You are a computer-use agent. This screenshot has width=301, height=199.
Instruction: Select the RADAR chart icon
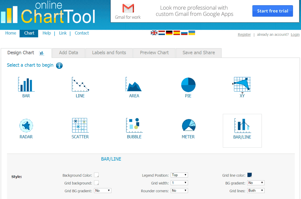26,126
